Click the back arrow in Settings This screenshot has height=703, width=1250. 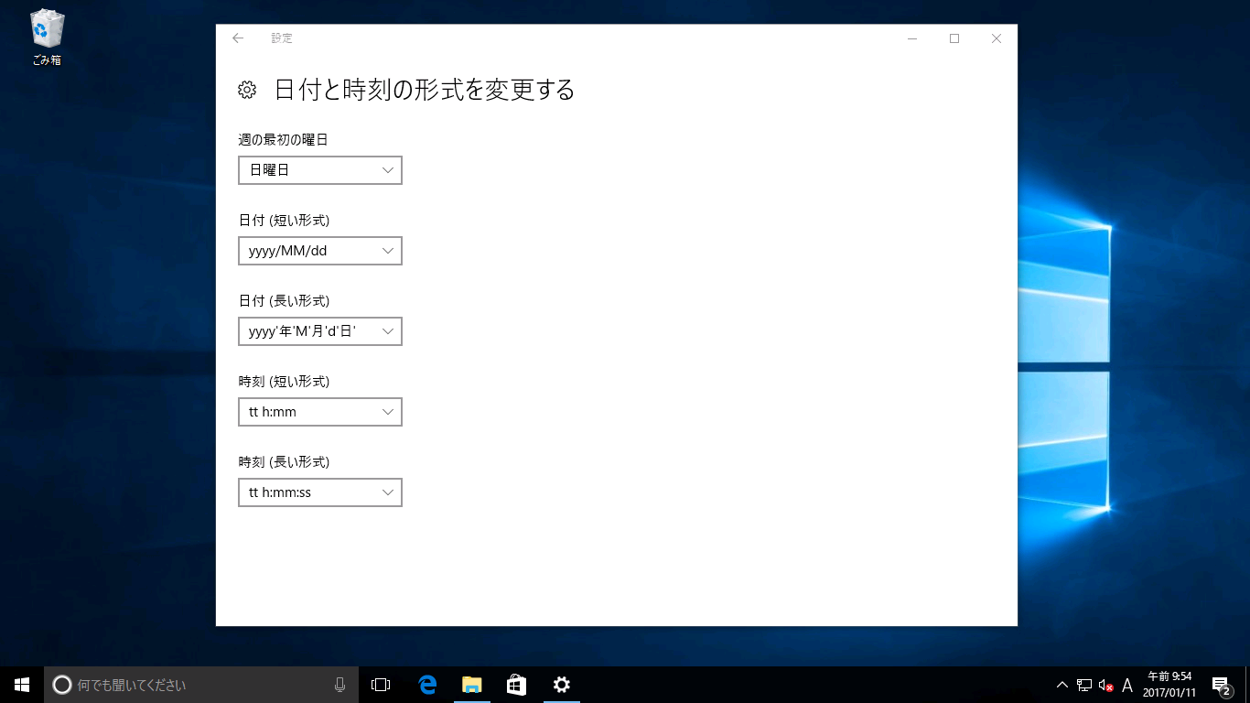pos(238,38)
